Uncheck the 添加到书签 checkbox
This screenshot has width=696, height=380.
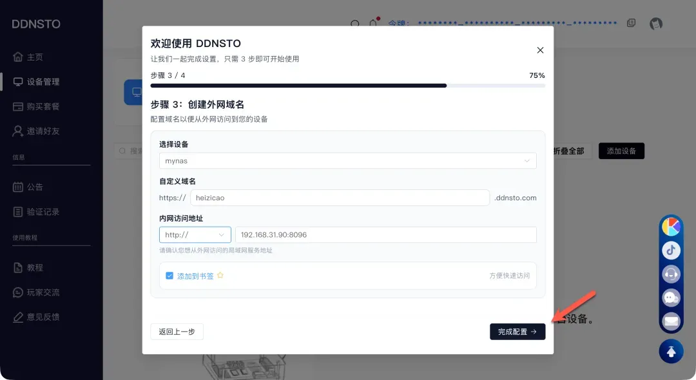click(169, 276)
